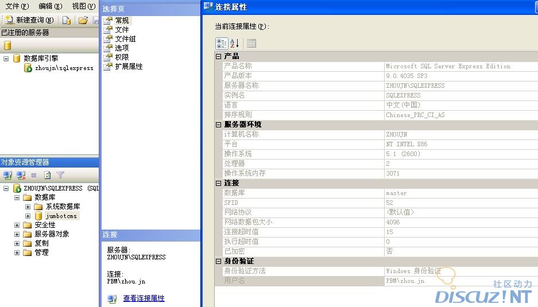Select the 常规 page

point(122,21)
